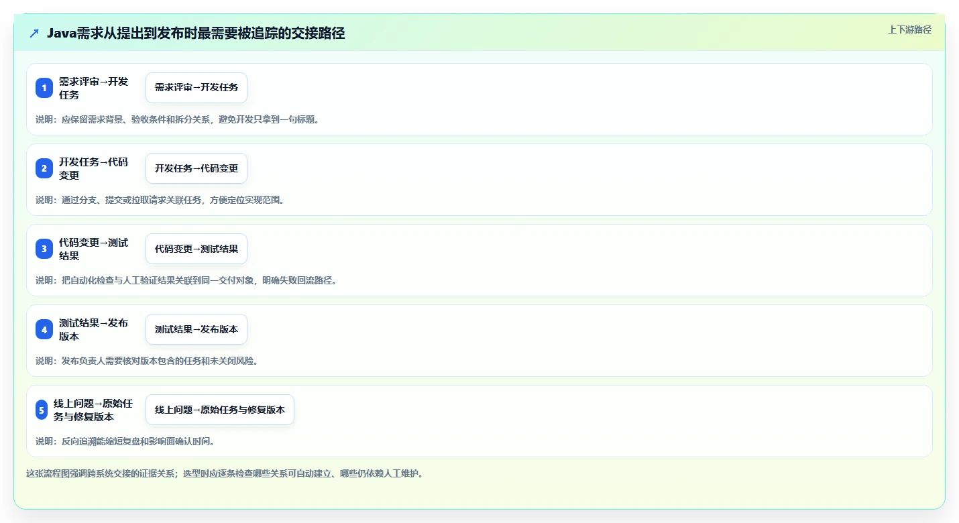
Task: Click step 5 bold title 线上问题→原始任务与修复版本
Action: pyautogui.click(x=93, y=410)
